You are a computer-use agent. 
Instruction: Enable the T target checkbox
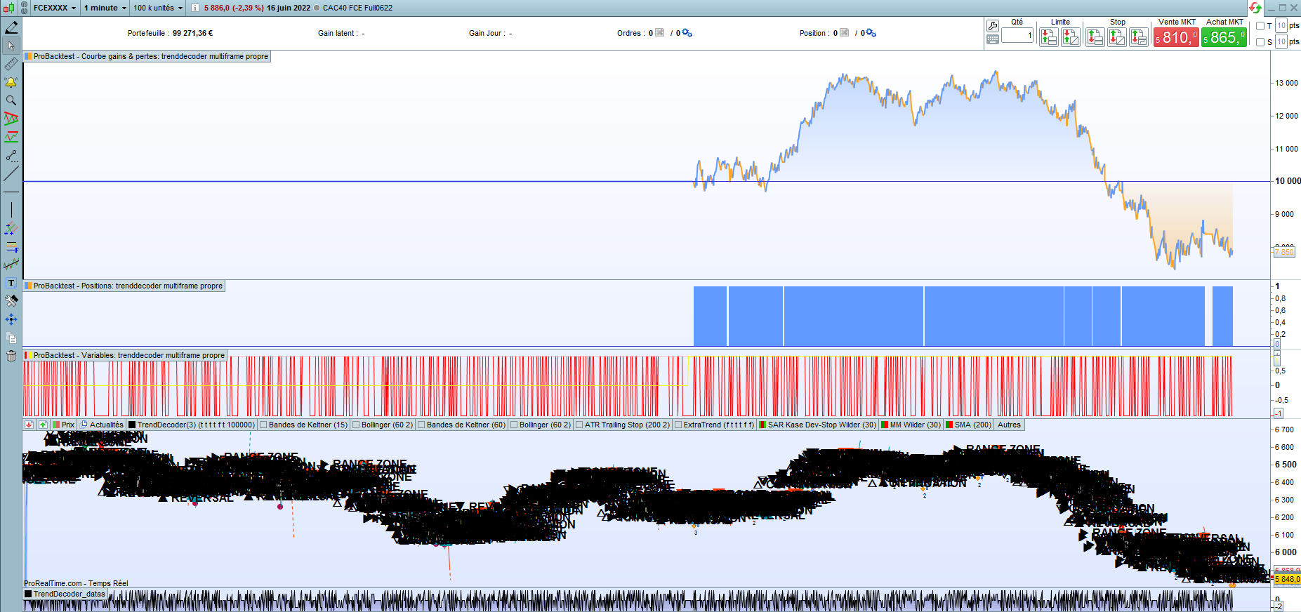coord(1260,26)
